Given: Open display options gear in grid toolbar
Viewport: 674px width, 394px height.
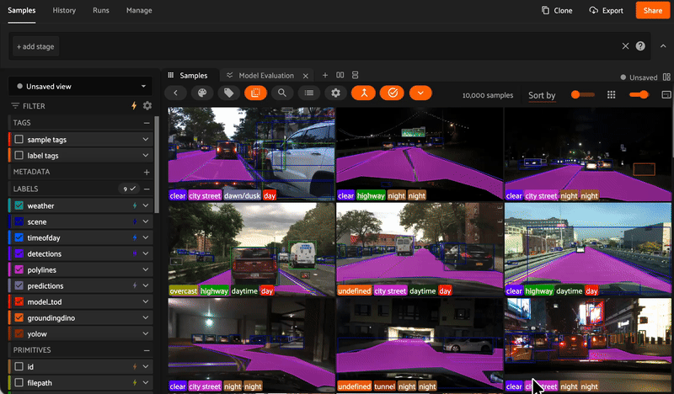Looking at the screenshot, I should [x=336, y=93].
